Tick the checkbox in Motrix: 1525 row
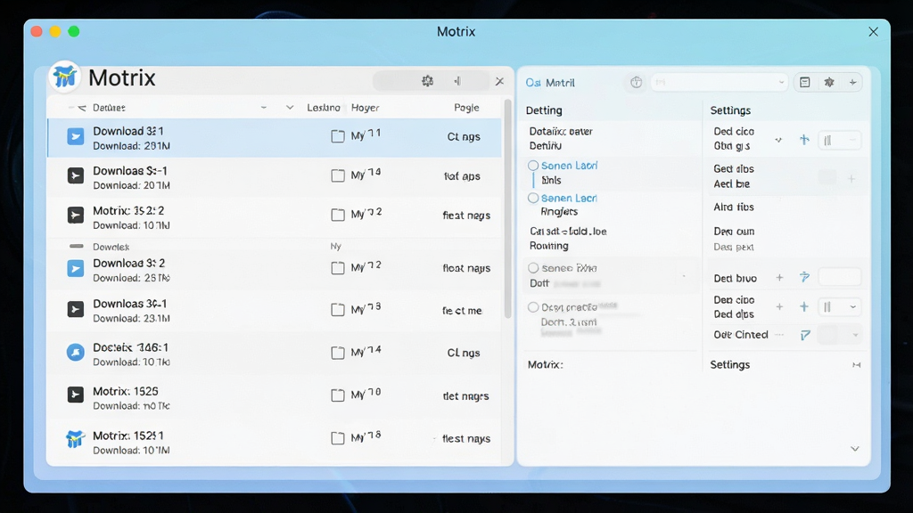This screenshot has width=913, height=513. tap(338, 395)
